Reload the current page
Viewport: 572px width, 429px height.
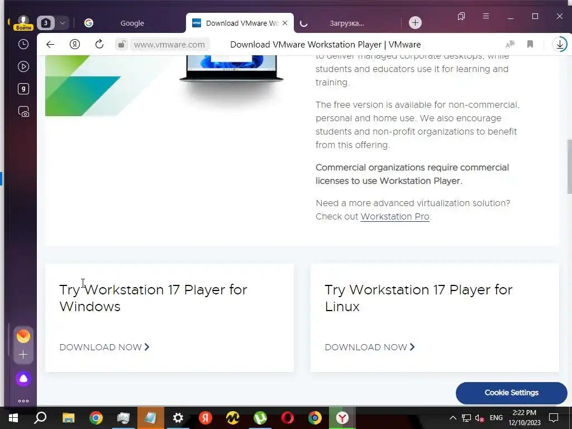99,45
